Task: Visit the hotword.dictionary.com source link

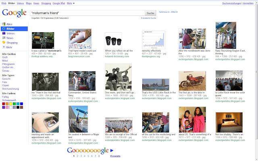Action: pyautogui.click(x=117, y=56)
